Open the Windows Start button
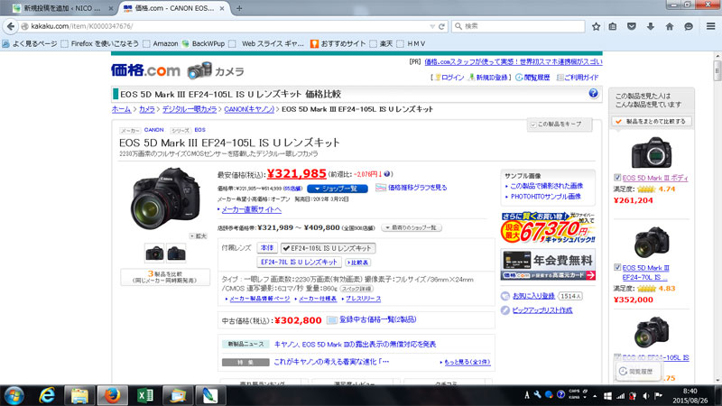722x406 pixels. [x=14, y=395]
